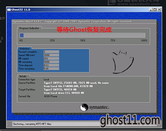Click the 50% mark on progress indicator
This screenshot has width=166, height=131.
point(83,40)
